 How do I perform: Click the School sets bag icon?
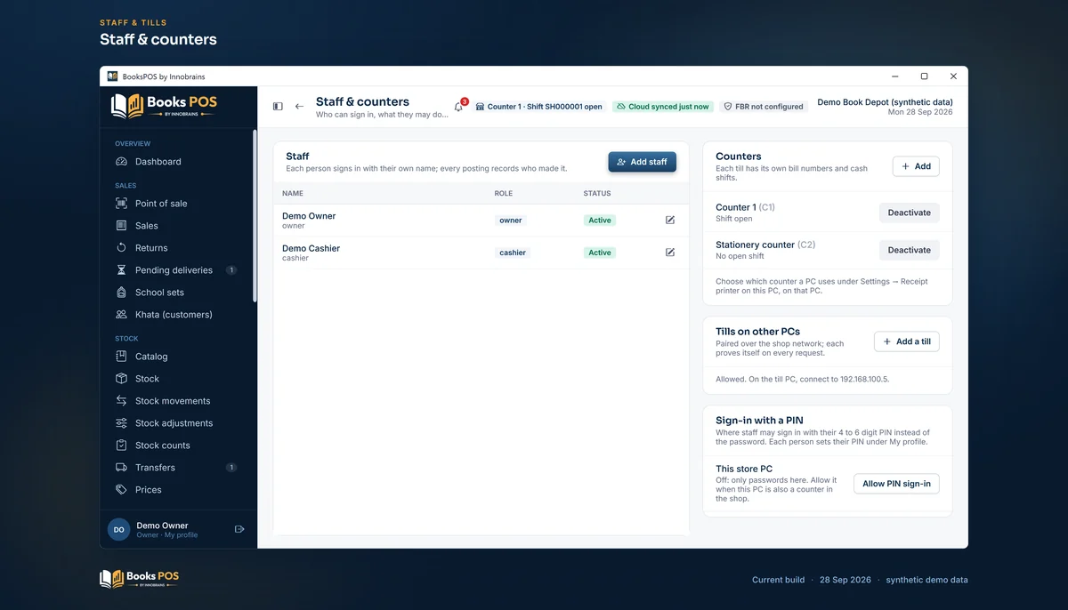(x=121, y=293)
